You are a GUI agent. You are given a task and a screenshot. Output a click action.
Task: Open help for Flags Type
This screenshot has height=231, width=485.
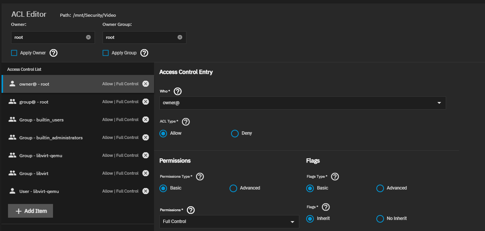335,177
